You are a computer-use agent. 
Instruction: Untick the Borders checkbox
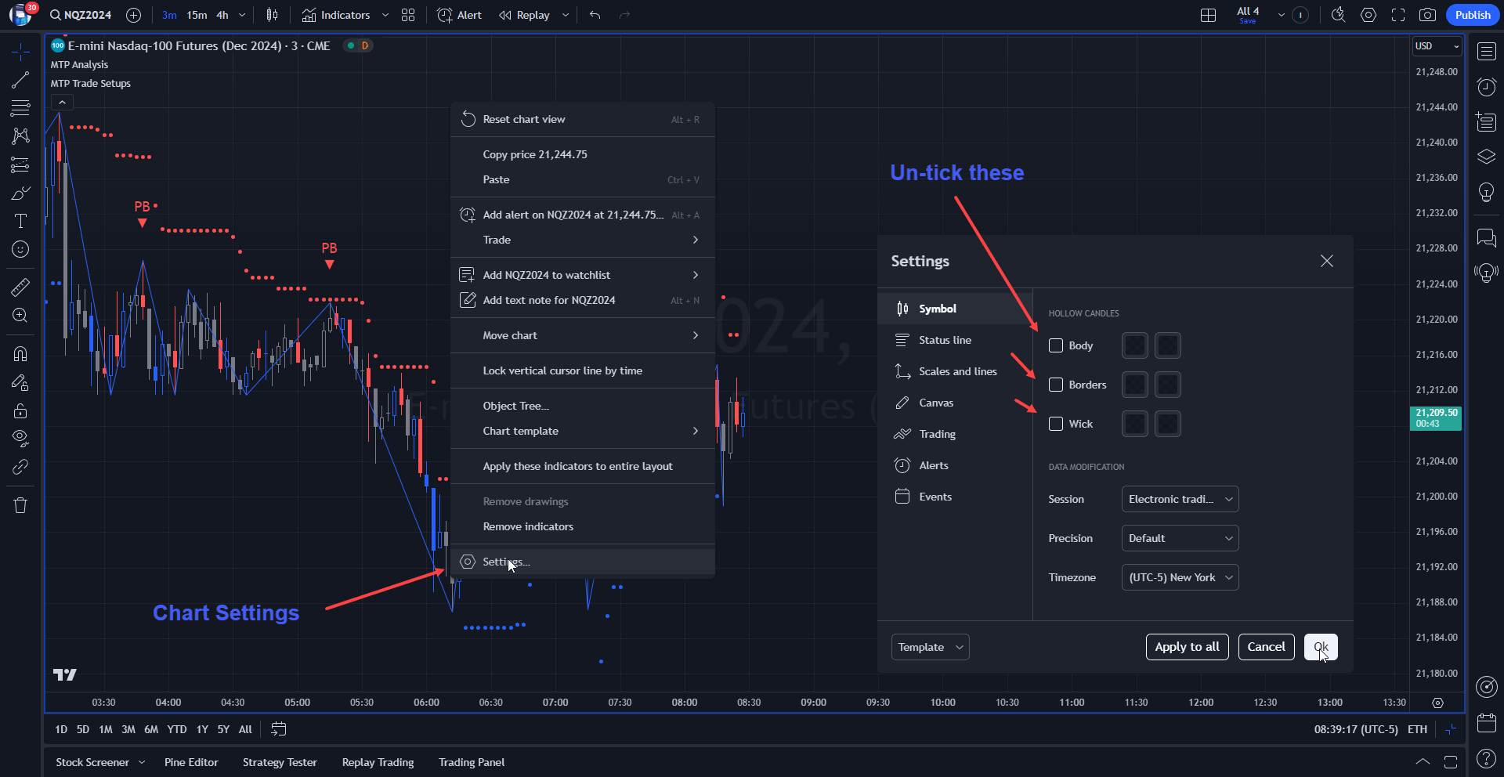click(1055, 385)
